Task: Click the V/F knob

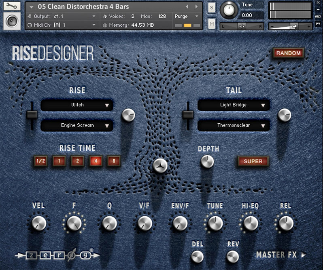Action: click(x=144, y=223)
